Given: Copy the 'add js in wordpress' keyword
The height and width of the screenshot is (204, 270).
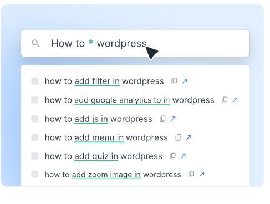Looking at the screenshot, I should pos(162,119).
